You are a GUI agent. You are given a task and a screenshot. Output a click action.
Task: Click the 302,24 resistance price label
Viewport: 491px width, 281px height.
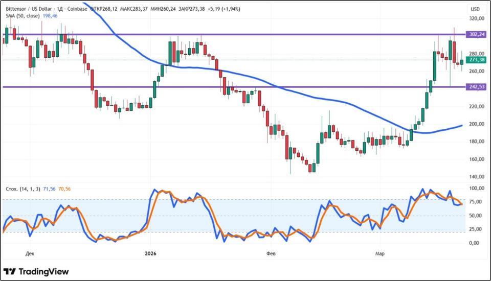point(476,34)
